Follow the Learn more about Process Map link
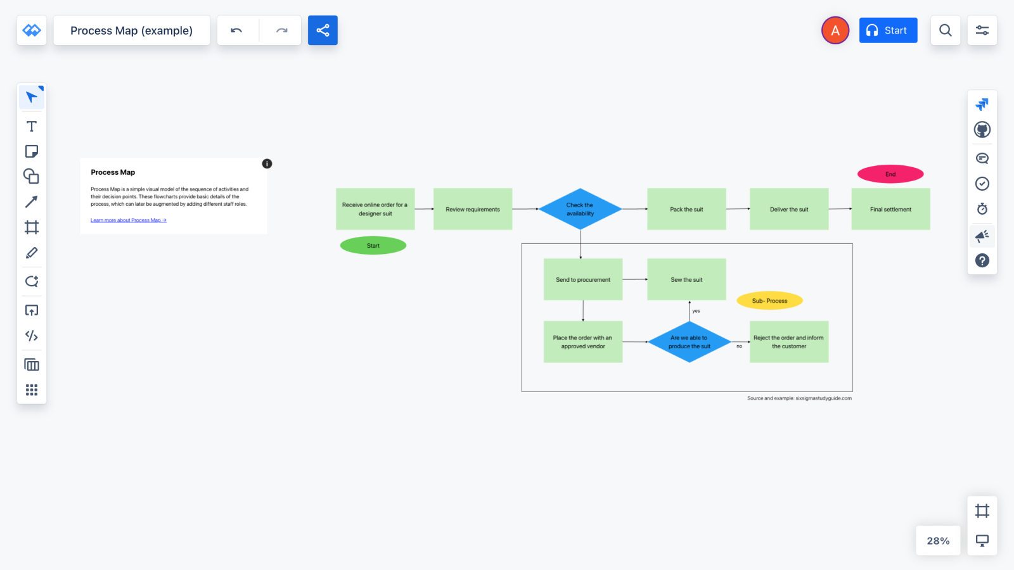The height and width of the screenshot is (570, 1014). [x=128, y=220]
